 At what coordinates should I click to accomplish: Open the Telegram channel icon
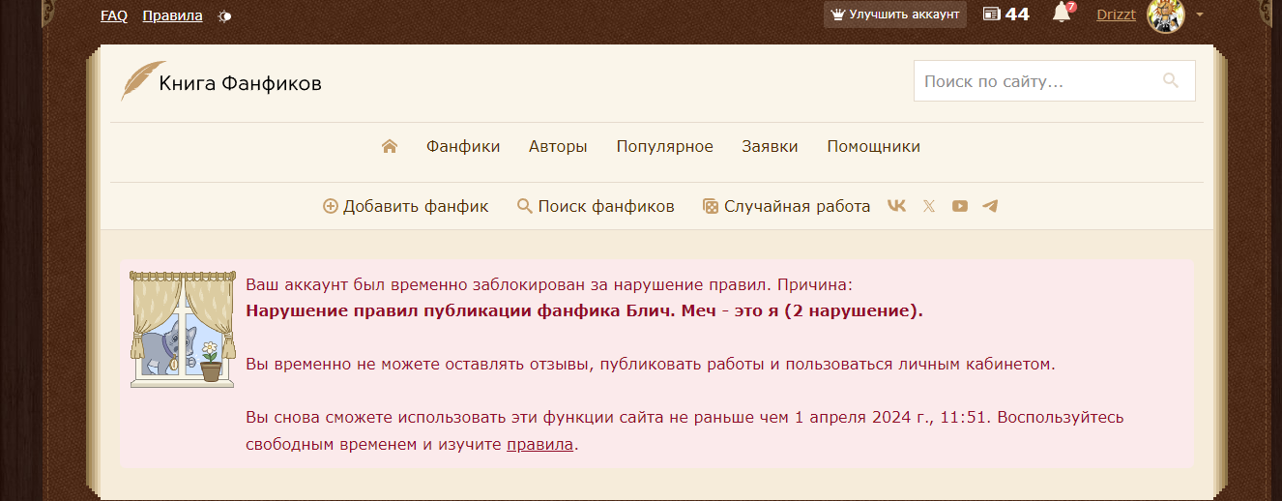[990, 206]
